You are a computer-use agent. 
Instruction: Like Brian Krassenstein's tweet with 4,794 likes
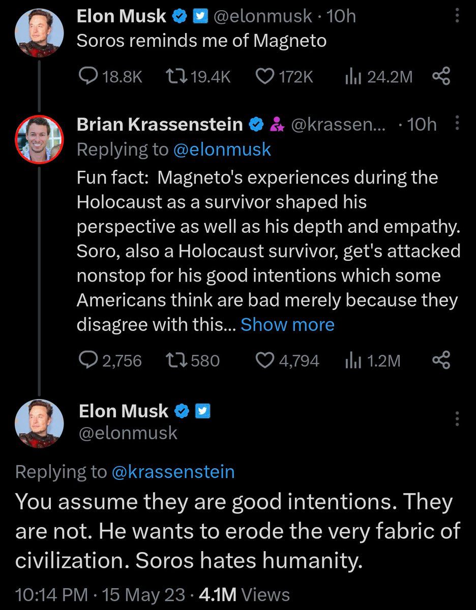point(264,360)
